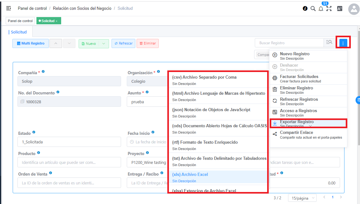Image resolution: width=360 pixels, height=204 pixels.
Task: Click the information icon in header
Action: pyautogui.click(x=305, y=9)
